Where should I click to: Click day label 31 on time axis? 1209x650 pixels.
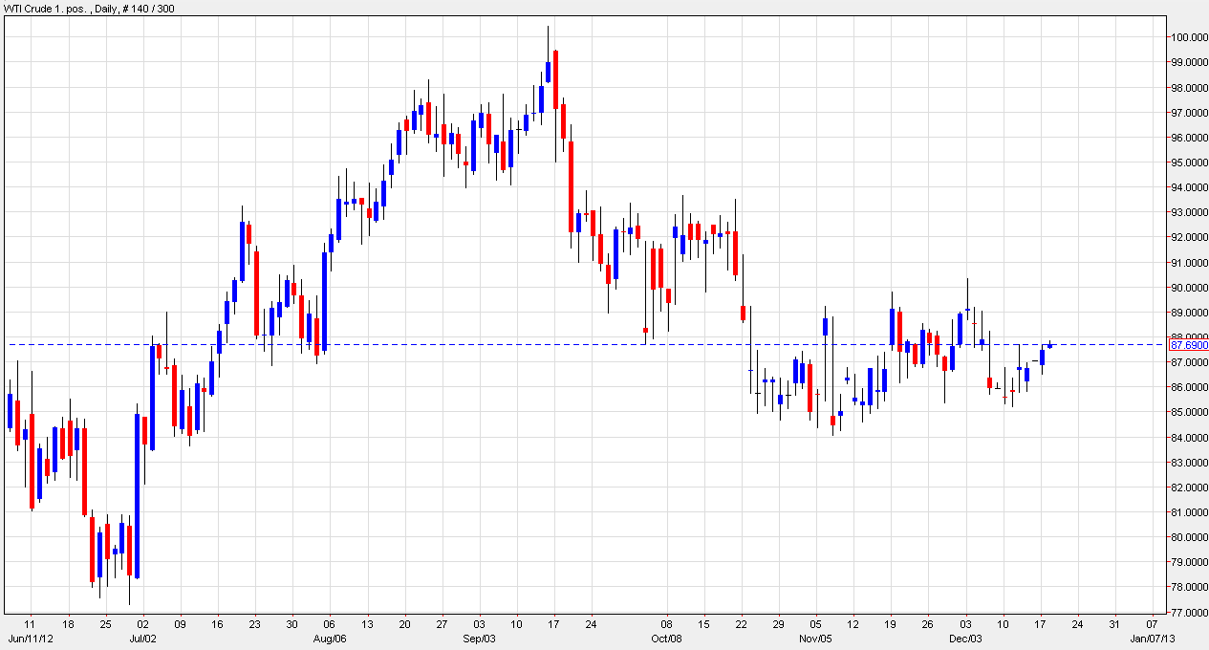[1114, 624]
